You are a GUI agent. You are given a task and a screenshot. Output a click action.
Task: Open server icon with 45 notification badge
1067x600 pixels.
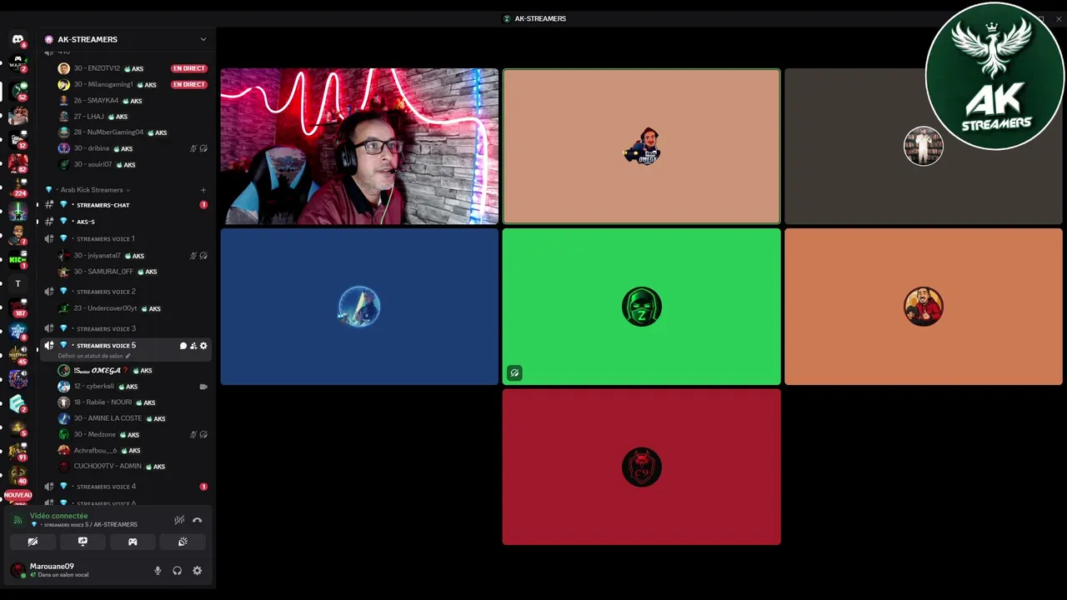[18, 355]
